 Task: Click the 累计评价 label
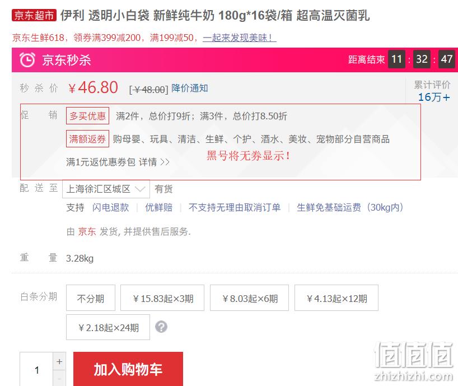(x=432, y=85)
